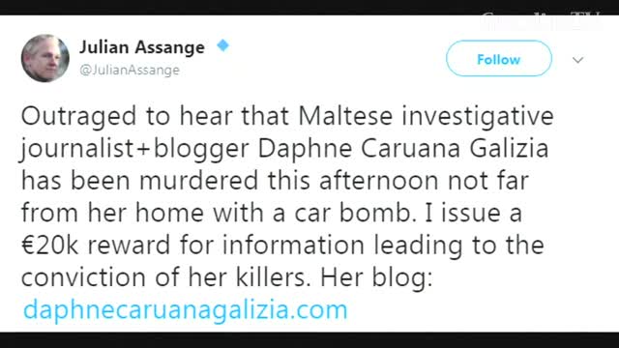
Task: Select the name Daphne Caruana Galizia in tweet
Action: 403,149
